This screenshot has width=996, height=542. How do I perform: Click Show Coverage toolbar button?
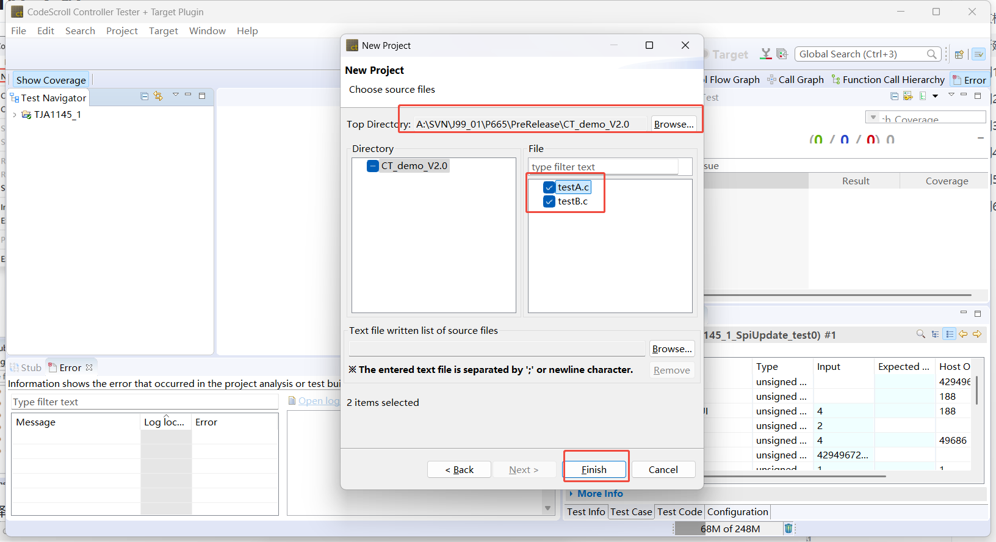[x=51, y=80]
